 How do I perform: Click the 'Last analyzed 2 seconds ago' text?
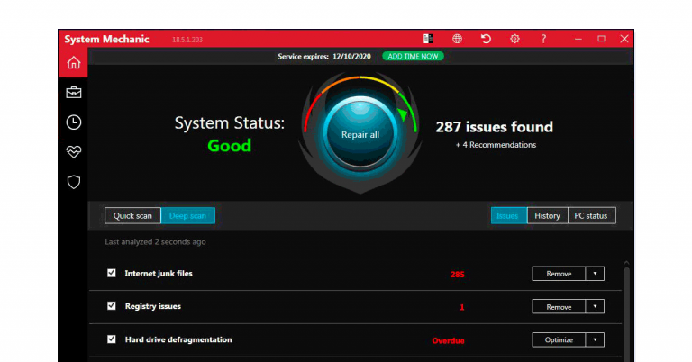pyautogui.click(x=155, y=241)
